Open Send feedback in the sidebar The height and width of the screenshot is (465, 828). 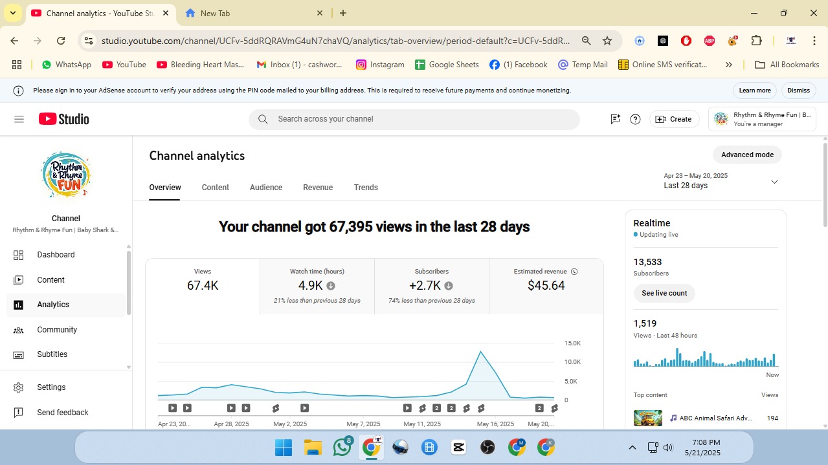(62, 413)
